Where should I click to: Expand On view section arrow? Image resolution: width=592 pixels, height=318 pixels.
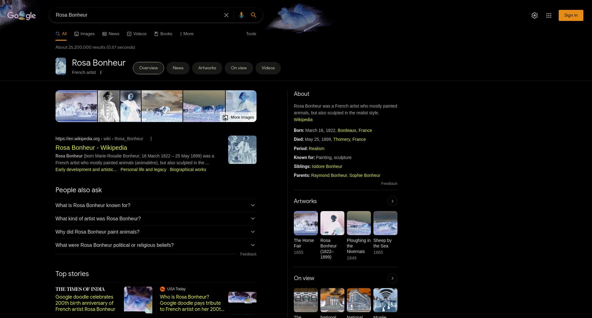click(x=392, y=278)
